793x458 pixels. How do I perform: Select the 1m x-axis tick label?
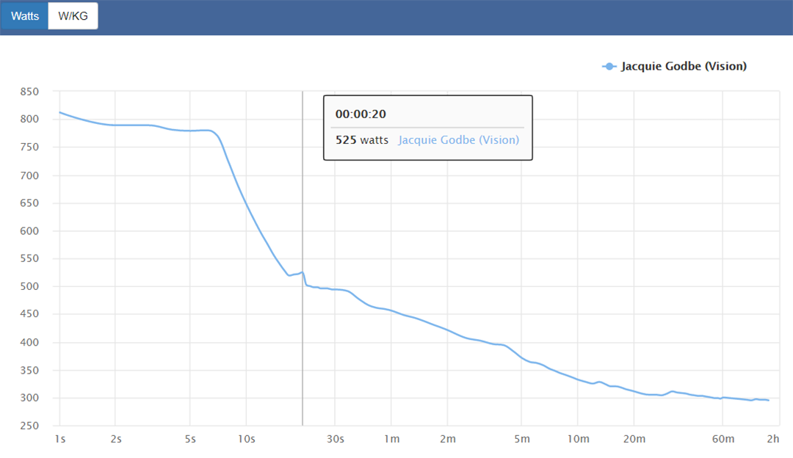391,439
